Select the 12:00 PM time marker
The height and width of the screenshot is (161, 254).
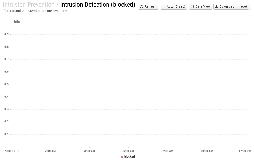pos(245,151)
